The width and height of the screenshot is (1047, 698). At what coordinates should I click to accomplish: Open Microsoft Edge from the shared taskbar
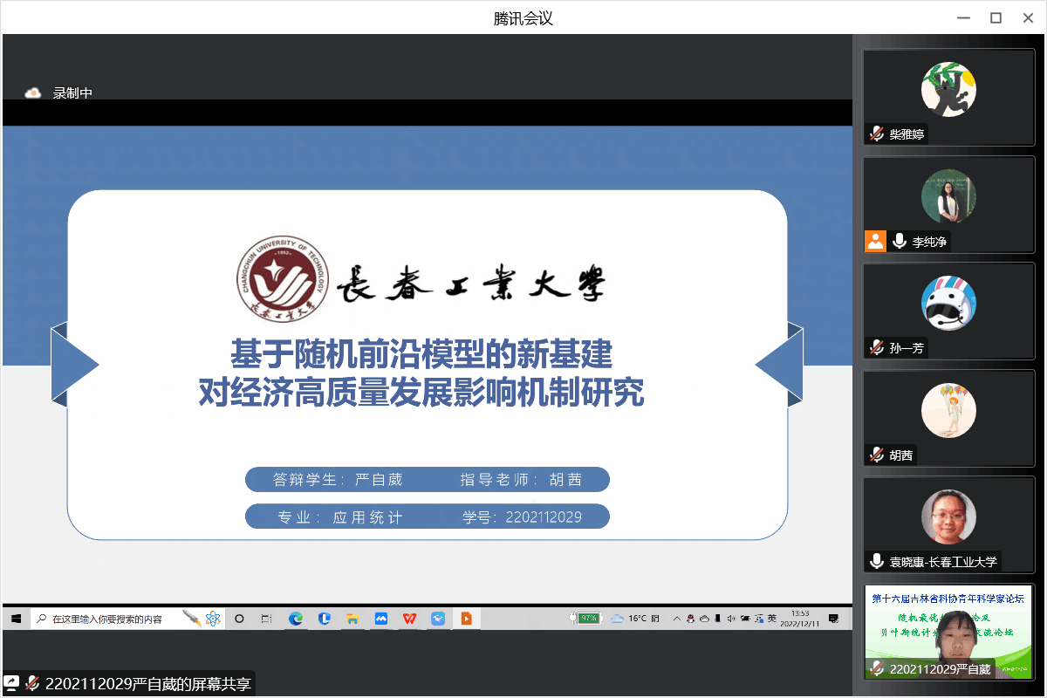tap(296, 619)
